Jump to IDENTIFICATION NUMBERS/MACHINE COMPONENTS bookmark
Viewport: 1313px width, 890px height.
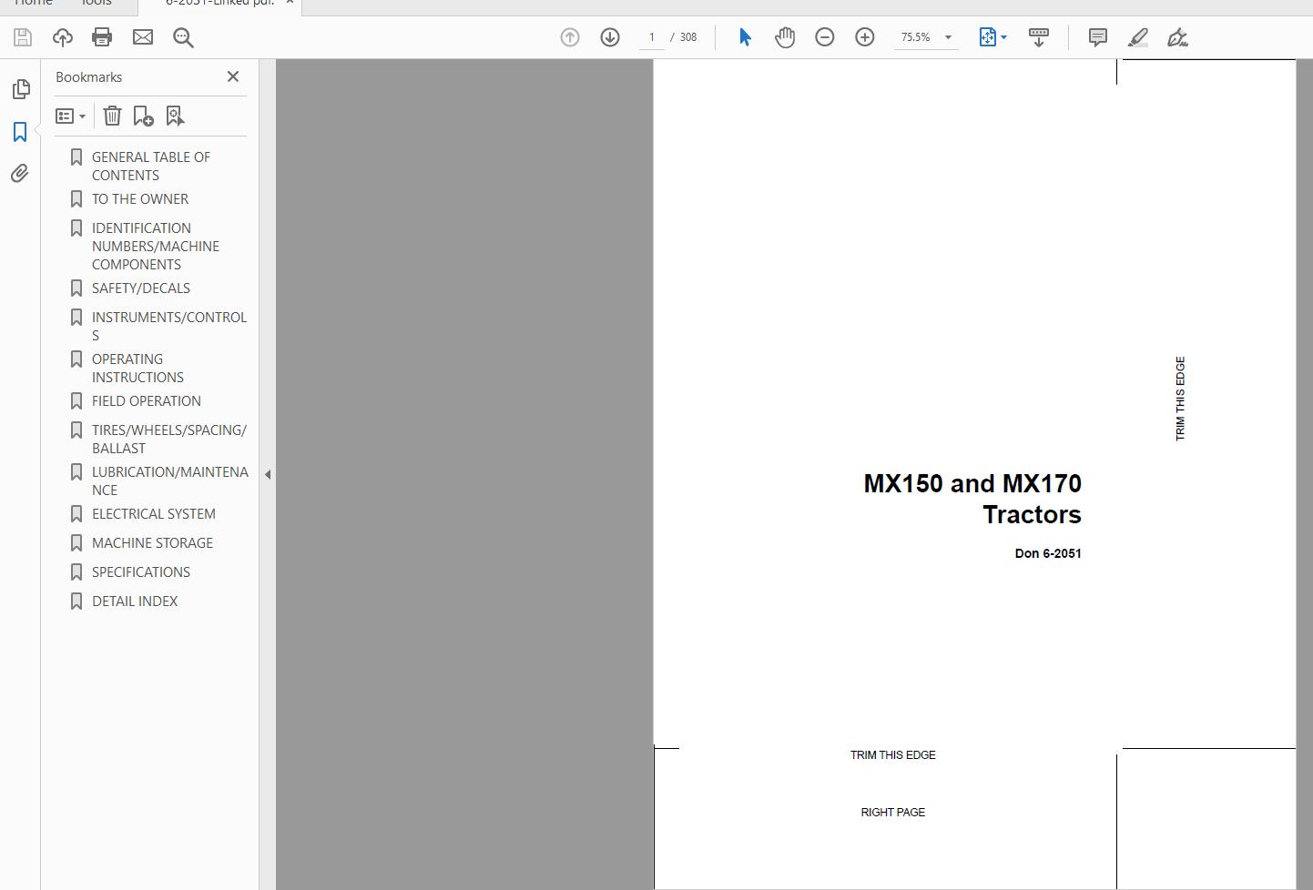(x=155, y=246)
